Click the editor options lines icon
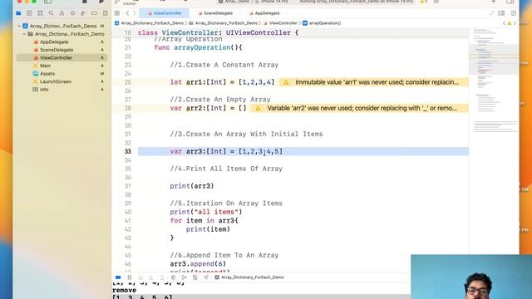The width and height of the screenshot is (532, 299). tap(491, 13)
